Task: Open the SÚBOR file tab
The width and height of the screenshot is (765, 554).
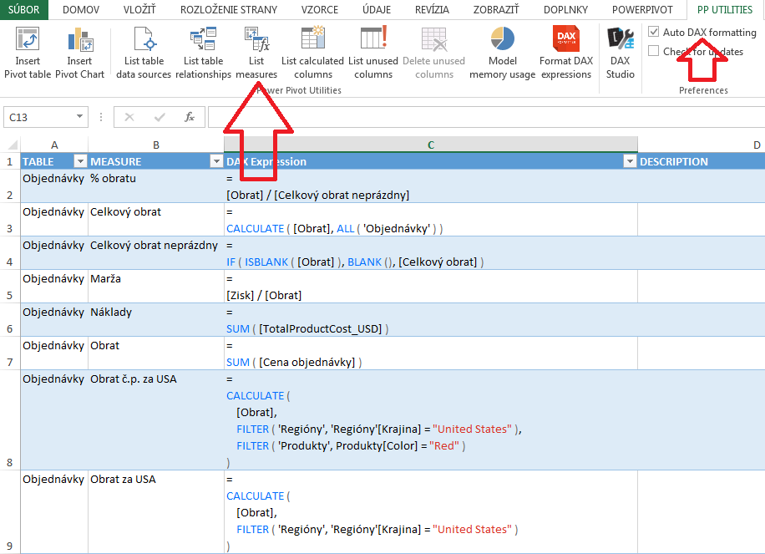Action: coord(24,10)
